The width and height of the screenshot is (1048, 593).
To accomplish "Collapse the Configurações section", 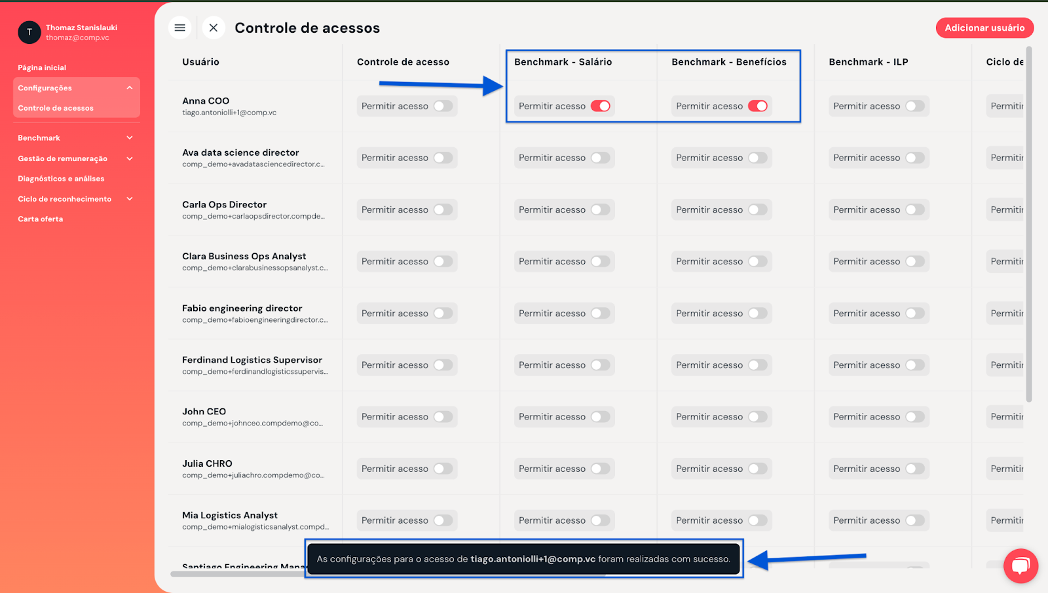I will point(130,88).
